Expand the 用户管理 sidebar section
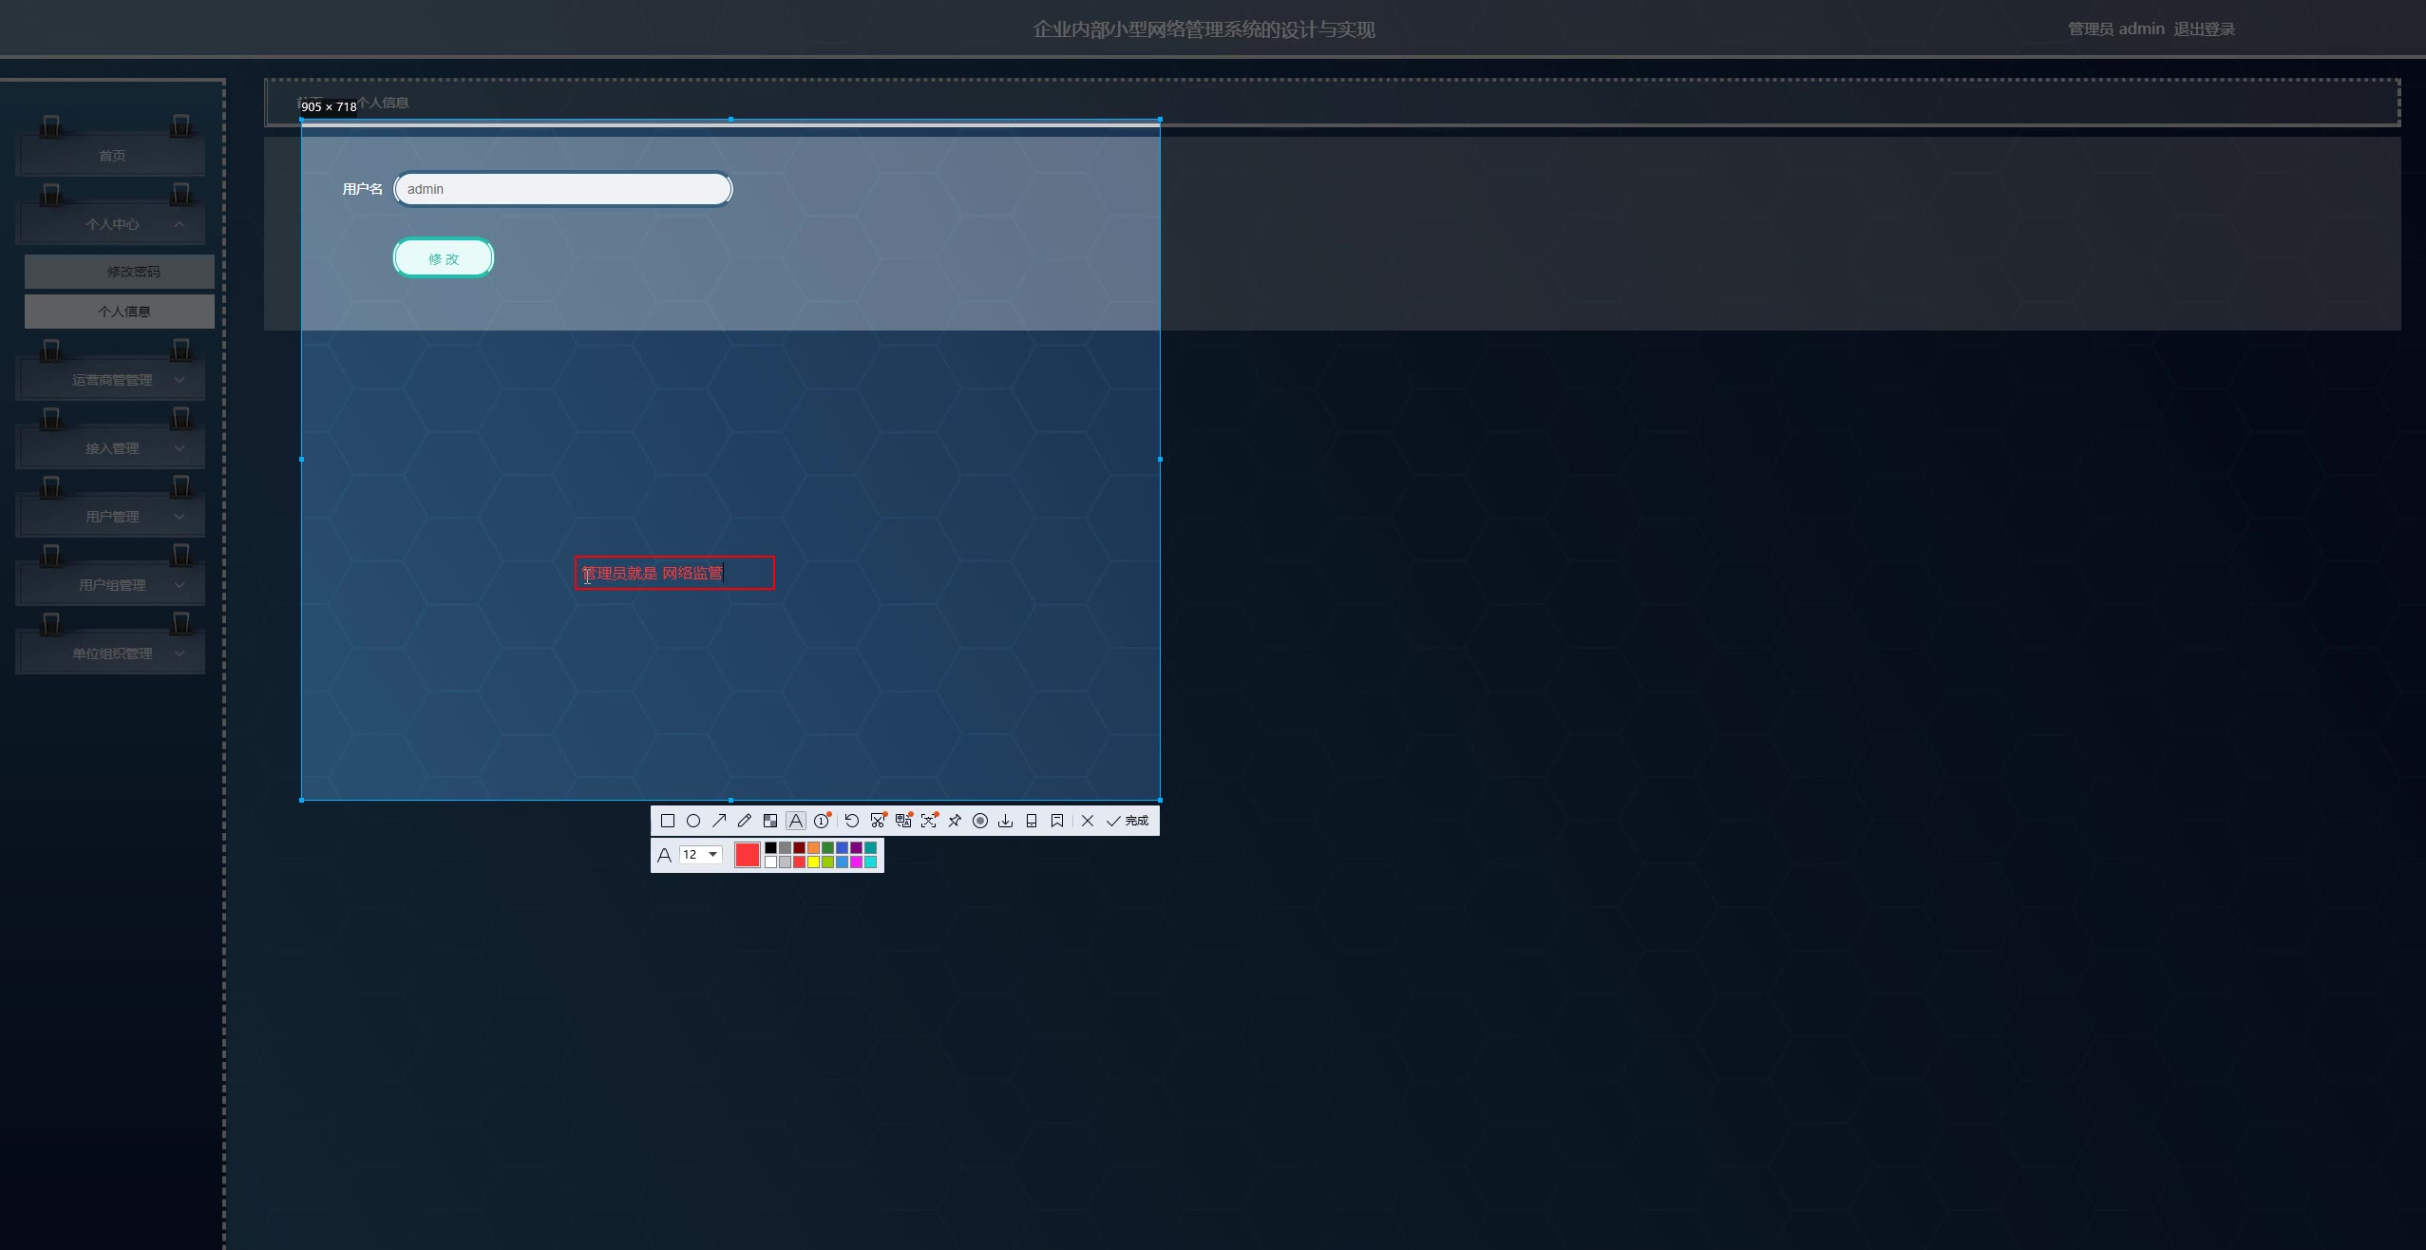Image resolution: width=2426 pixels, height=1250 pixels. pyautogui.click(x=112, y=517)
